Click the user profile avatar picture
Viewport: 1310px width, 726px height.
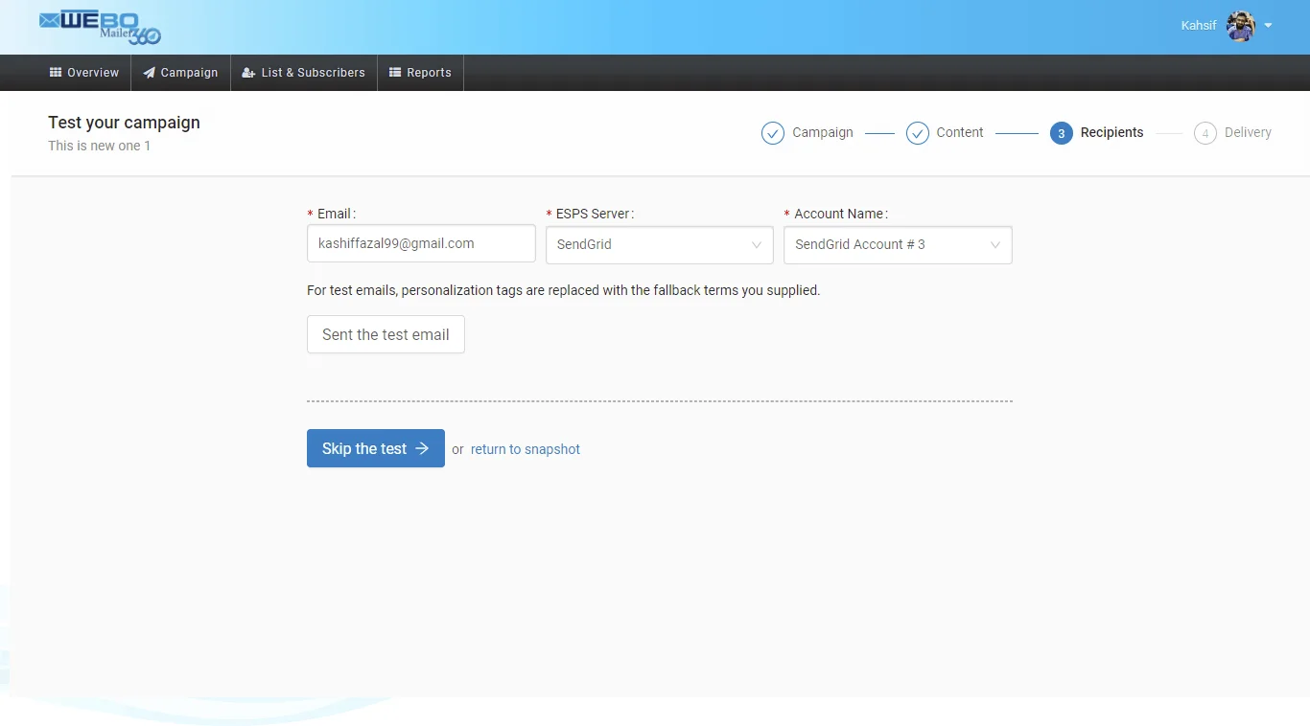click(x=1241, y=26)
